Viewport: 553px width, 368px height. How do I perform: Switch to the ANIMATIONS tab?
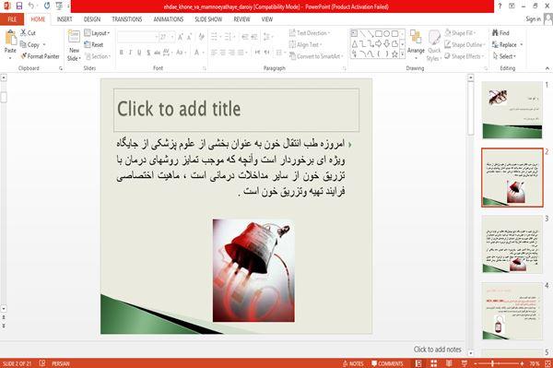169,19
